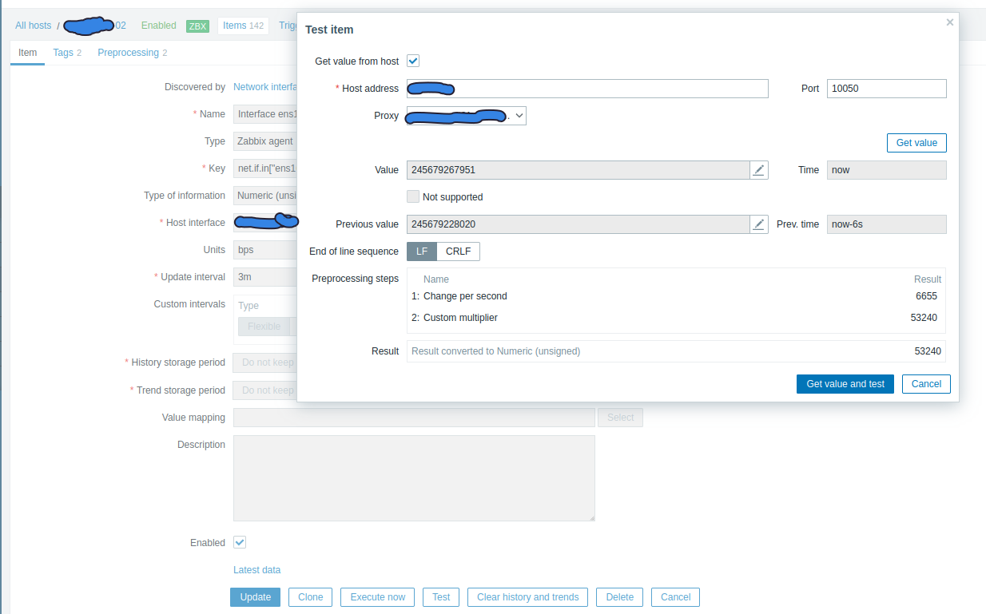Open the Latest data link
Image resolution: width=986 pixels, height=614 pixels.
(256, 570)
